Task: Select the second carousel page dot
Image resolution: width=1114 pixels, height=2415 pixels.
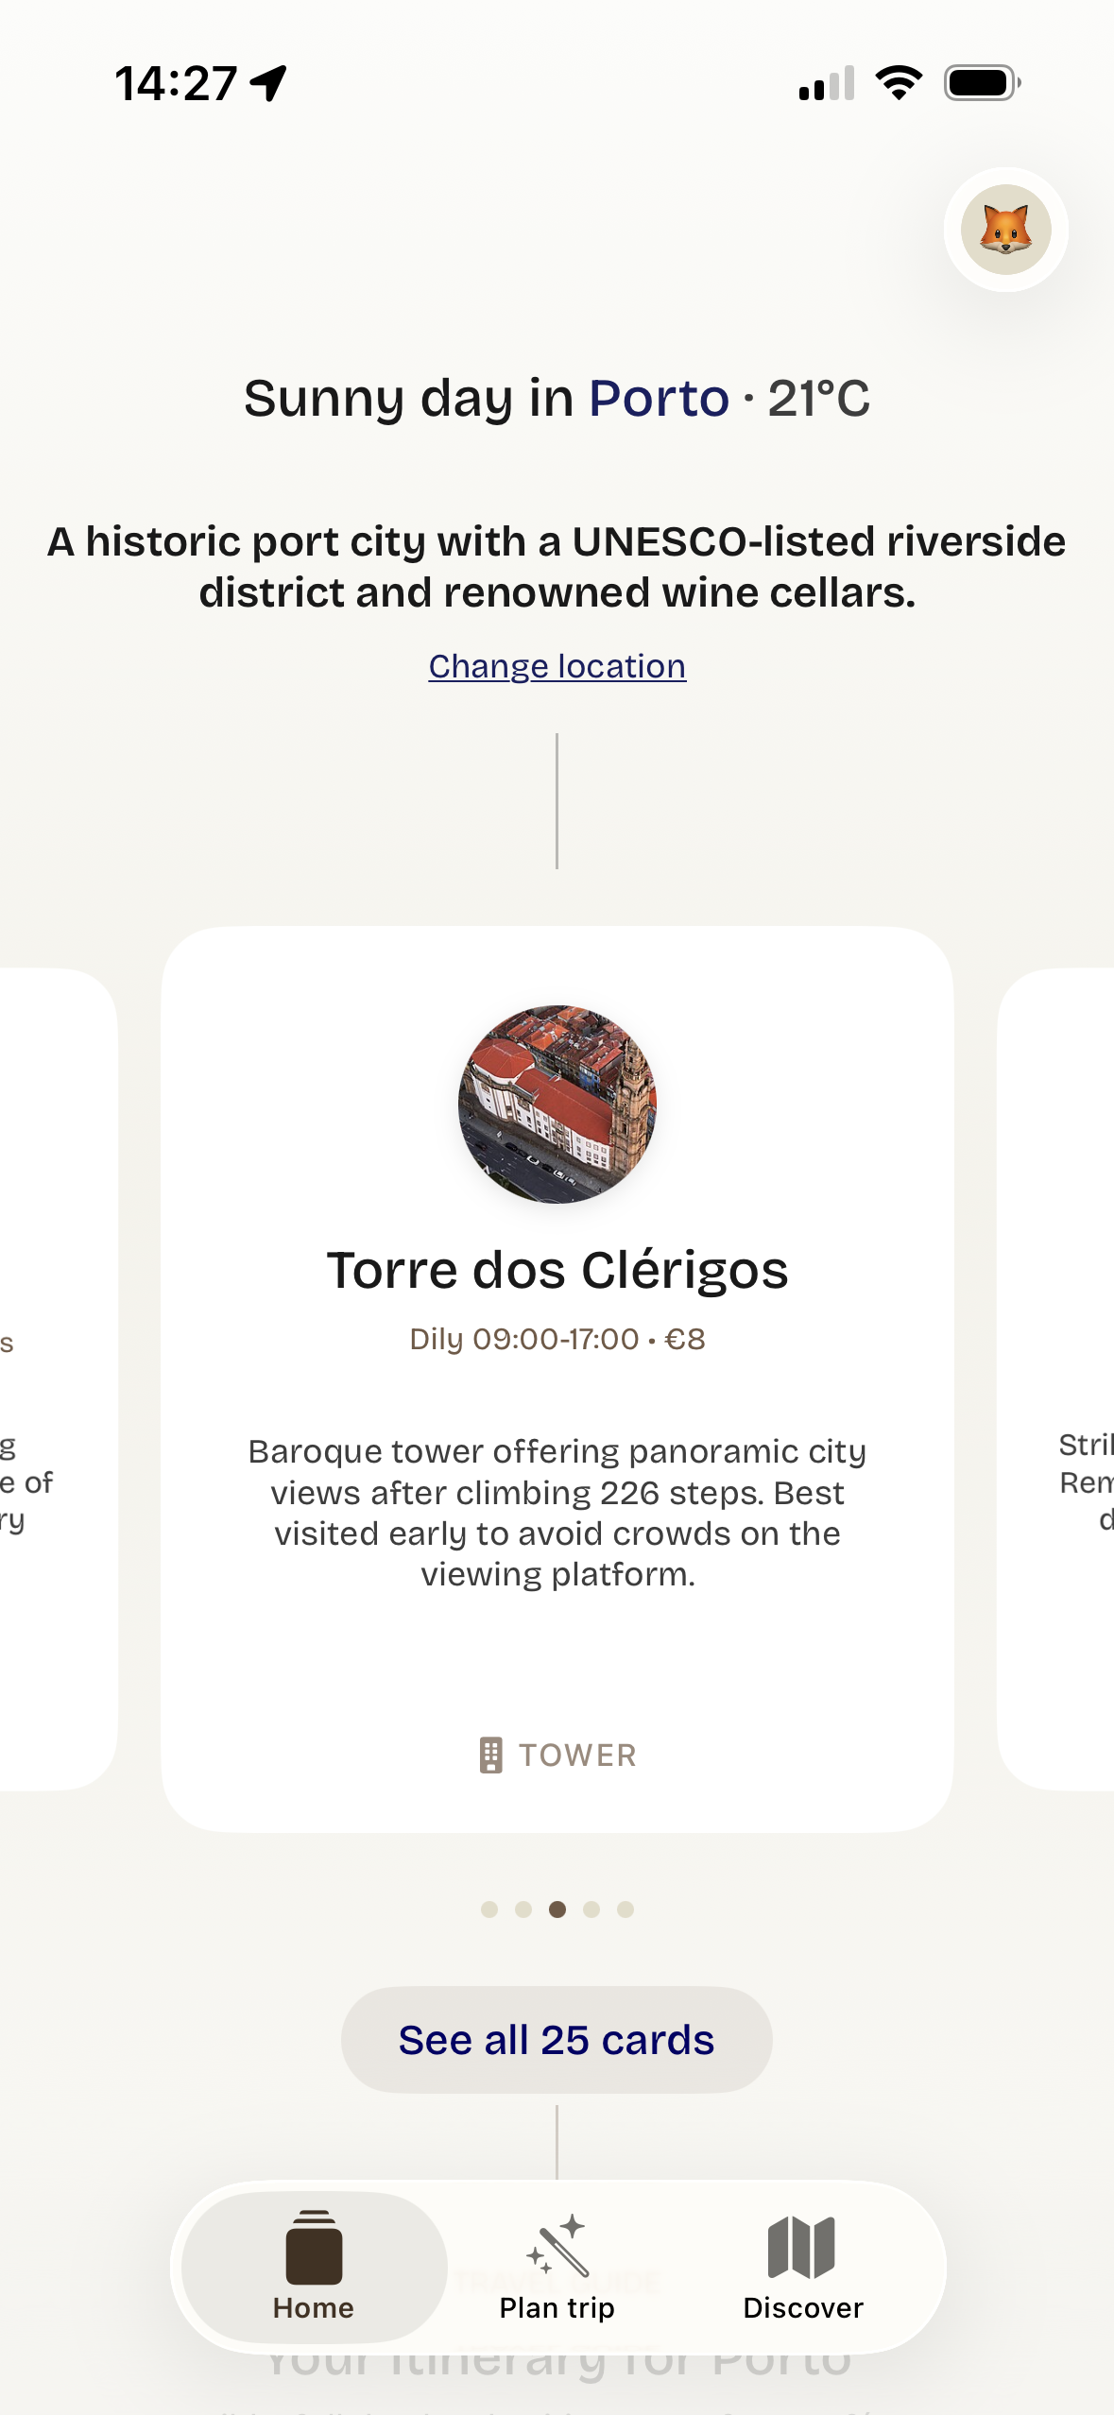Action: 523,1910
